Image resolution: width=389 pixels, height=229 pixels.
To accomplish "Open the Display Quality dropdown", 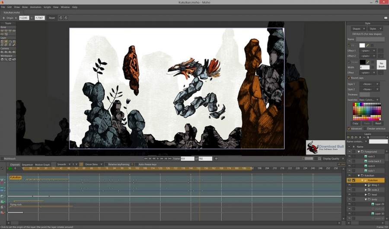I will pos(333,159).
